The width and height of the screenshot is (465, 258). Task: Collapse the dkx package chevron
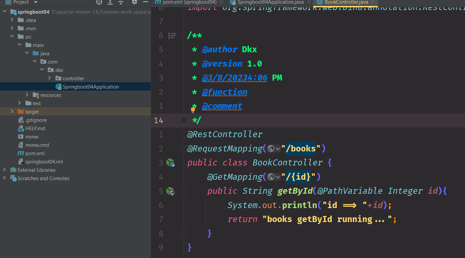pos(42,70)
